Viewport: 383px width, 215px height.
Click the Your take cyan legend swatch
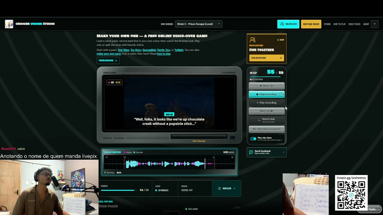[134, 152]
